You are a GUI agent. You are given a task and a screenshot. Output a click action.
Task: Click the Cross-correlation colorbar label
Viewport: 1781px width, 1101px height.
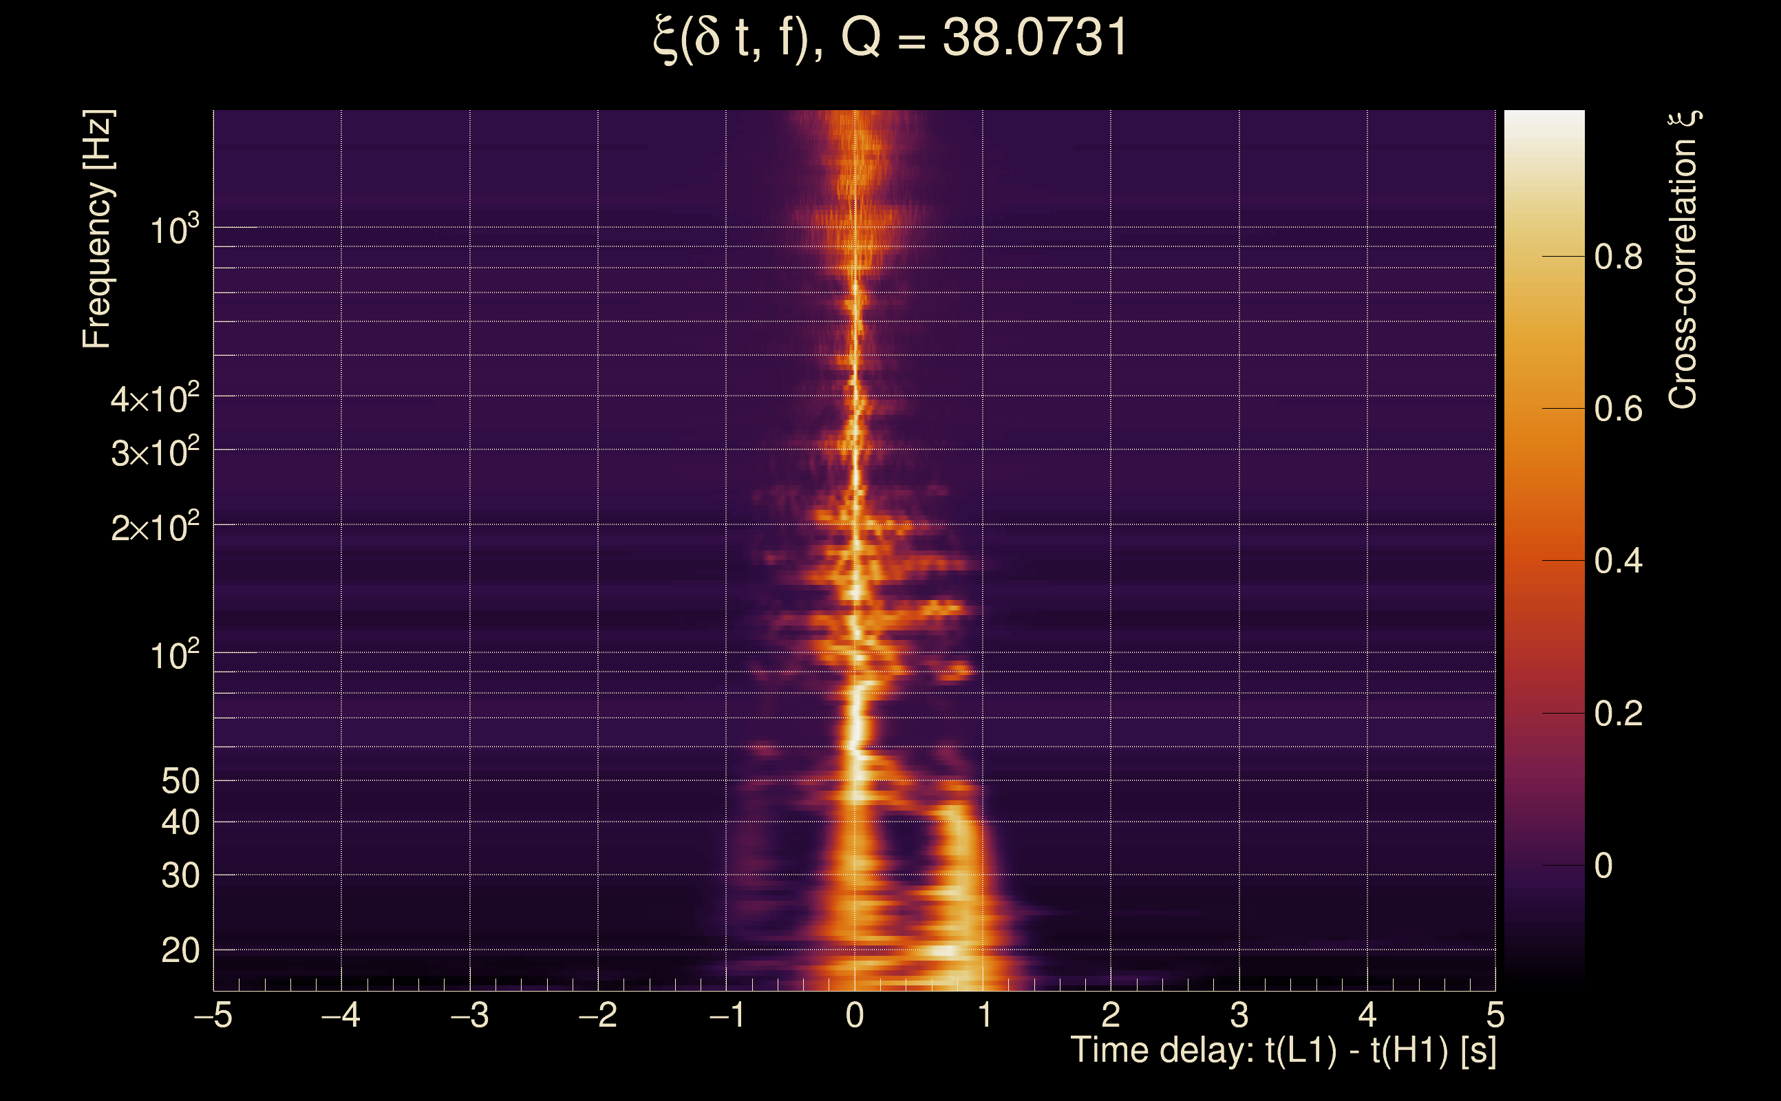tap(1684, 260)
